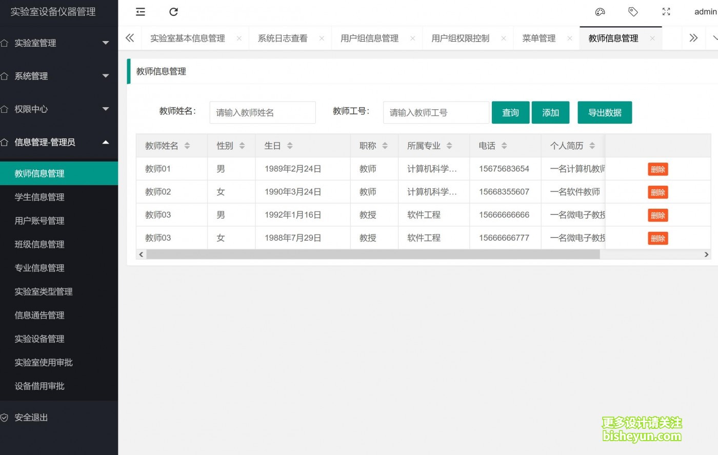Click the 查询 search button
The image size is (718, 455).
click(510, 112)
